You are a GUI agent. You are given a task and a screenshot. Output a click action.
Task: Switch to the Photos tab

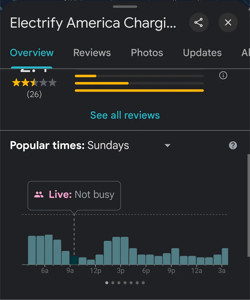[x=147, y=53]
